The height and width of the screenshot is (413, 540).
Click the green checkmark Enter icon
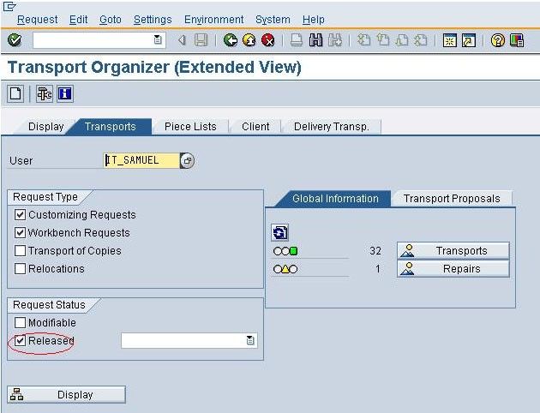tap(15, 40)
